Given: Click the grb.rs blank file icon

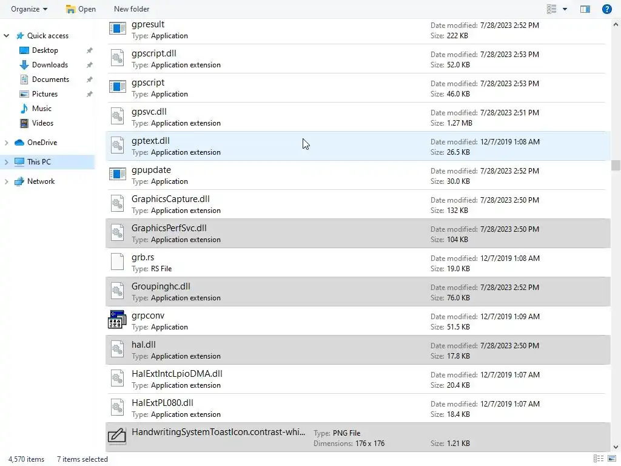Looking at the screenshot, I should coord(117,262).
